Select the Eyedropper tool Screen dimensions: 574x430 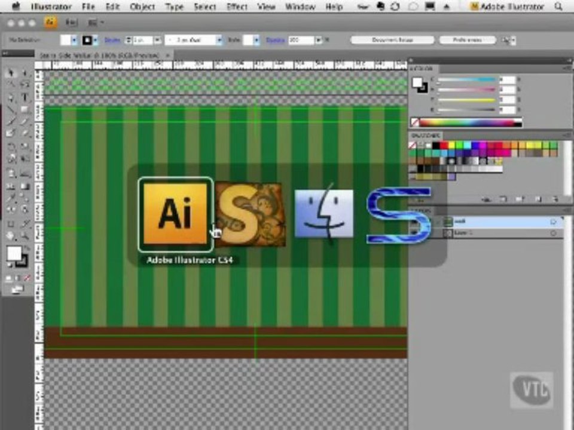pos(11,198)
